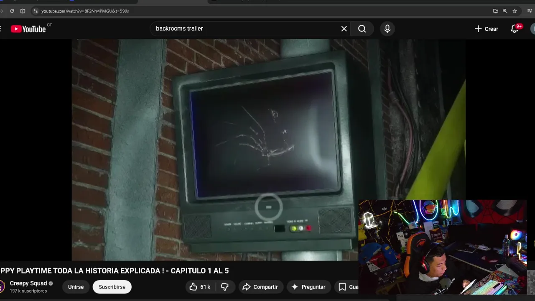View site information icon in address bar
The width and height of the screenshot is (535, 301).
pos(36,11)
